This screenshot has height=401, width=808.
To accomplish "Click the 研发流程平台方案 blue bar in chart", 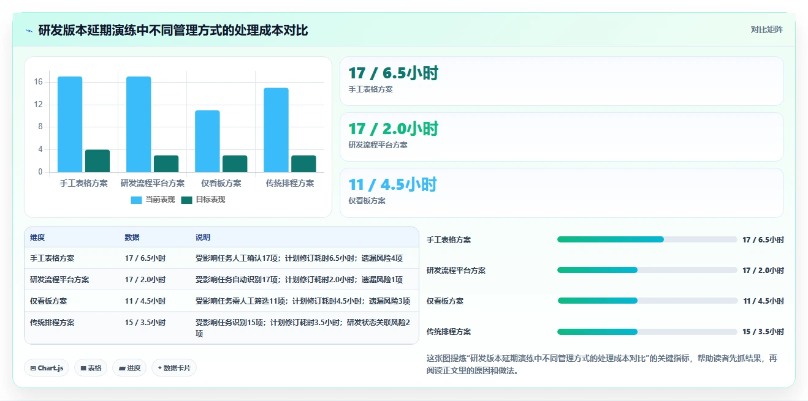I will click(139, 124).
